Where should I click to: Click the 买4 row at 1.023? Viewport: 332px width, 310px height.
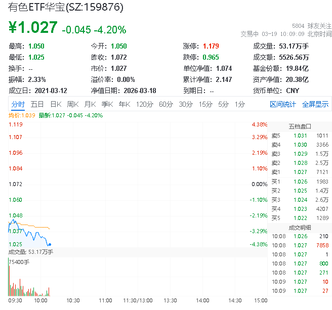click(x=300, y=209)
